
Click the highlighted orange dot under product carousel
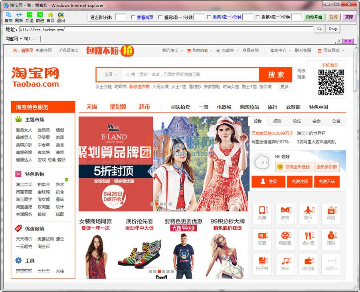(x=159, y=271)
